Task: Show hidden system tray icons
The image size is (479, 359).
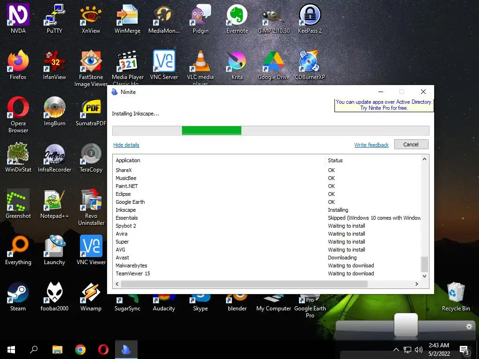Action: click(x=396, y=350)
